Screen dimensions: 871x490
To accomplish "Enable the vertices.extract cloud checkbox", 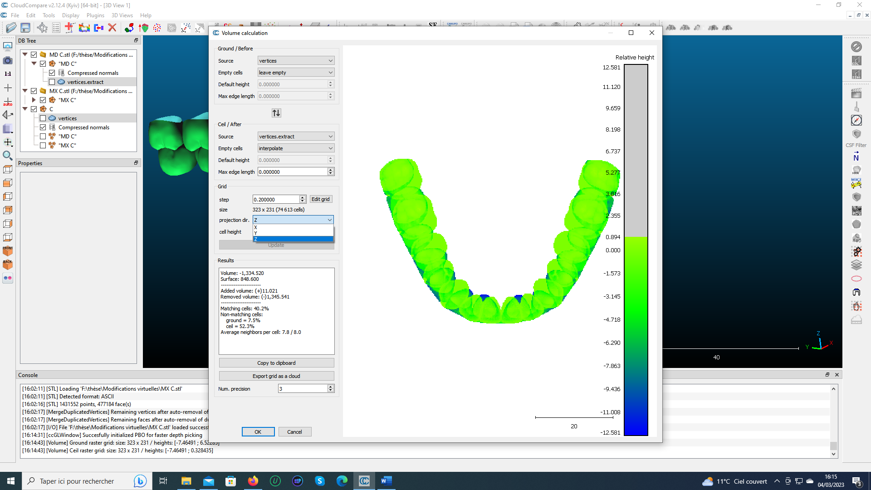I will click(52, 82).
